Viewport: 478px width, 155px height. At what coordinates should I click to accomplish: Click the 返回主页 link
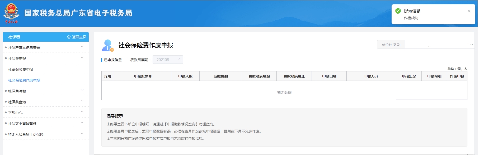coord(79,37)
